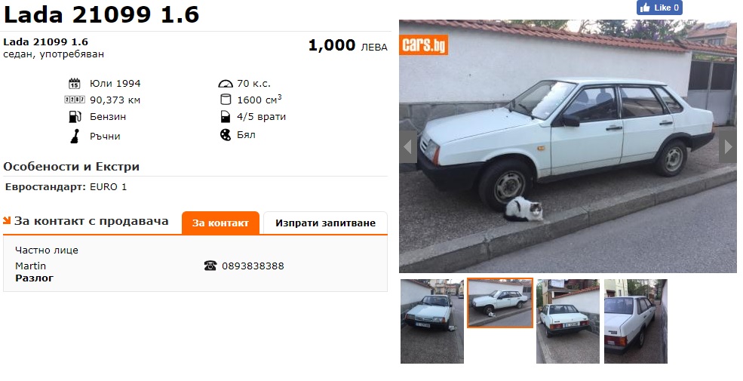Click the fuel pump icon beside Бензин

[75, 117]
